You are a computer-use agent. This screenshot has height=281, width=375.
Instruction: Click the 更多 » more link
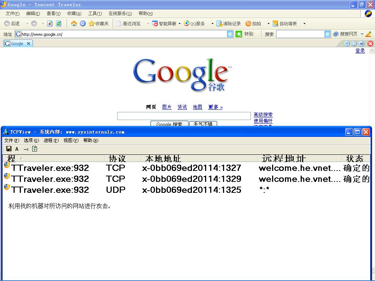[215, 107]
